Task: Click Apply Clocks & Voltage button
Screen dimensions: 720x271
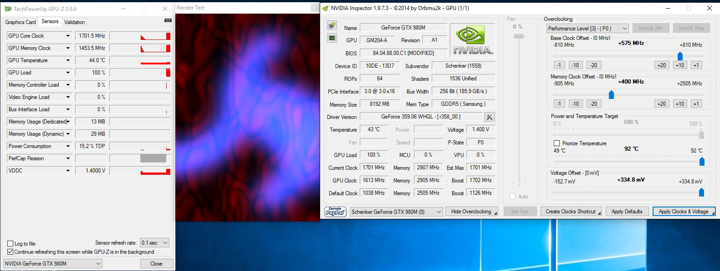Action: point(684,212)
